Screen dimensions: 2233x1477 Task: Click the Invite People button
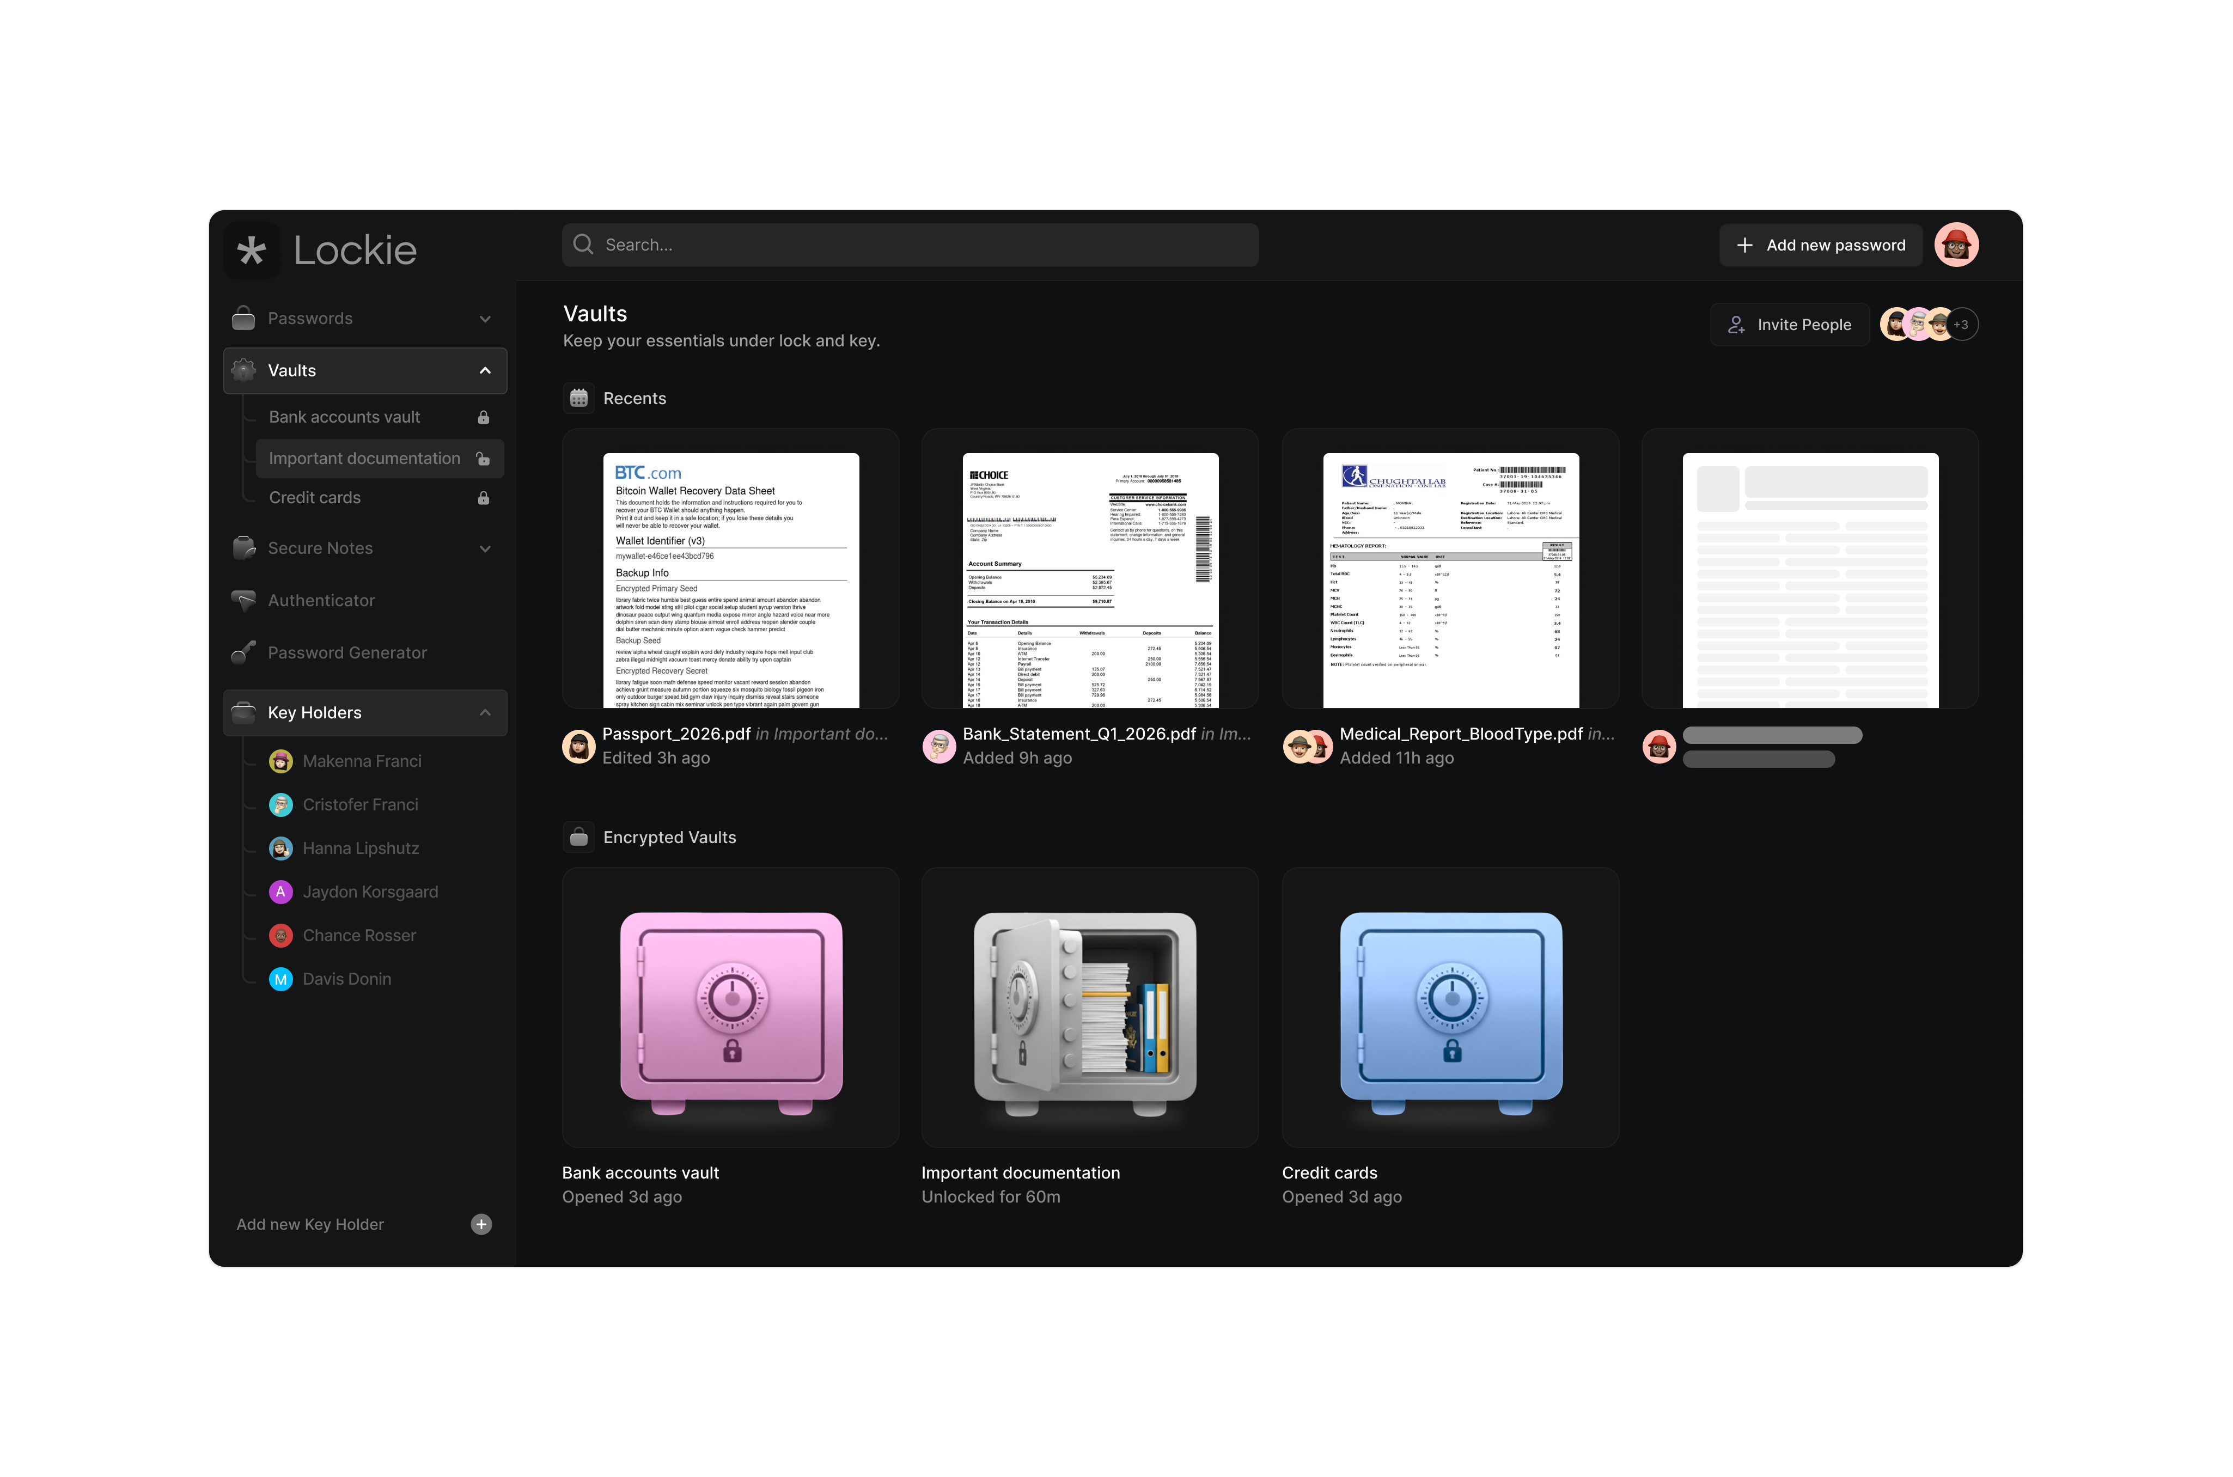(x=1790, y=325)
